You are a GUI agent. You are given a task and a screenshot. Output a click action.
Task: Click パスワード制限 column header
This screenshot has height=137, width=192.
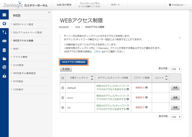coord(141,78)
